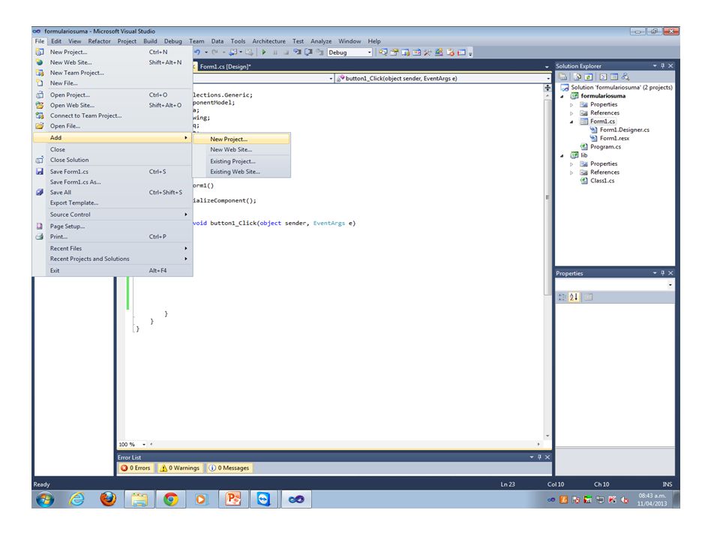Screen dimensions: 720x540
Task: Select Existing Web Site... in Add submenu
Action: click(x=241, y=172)
